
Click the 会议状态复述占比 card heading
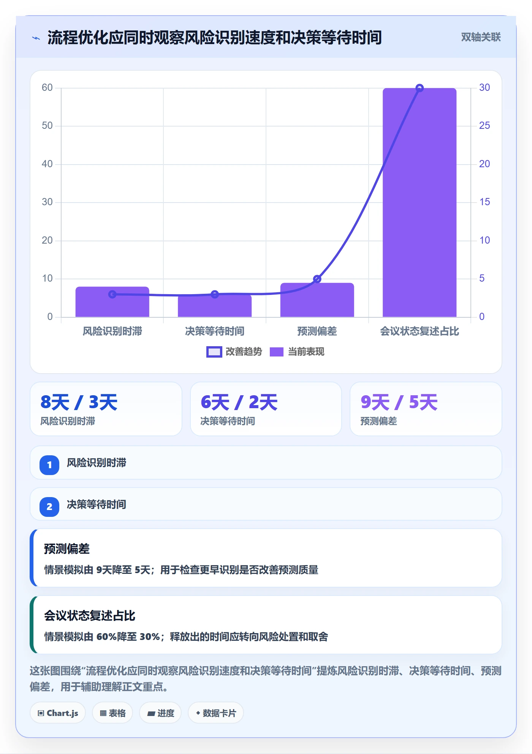click(90, 616)
